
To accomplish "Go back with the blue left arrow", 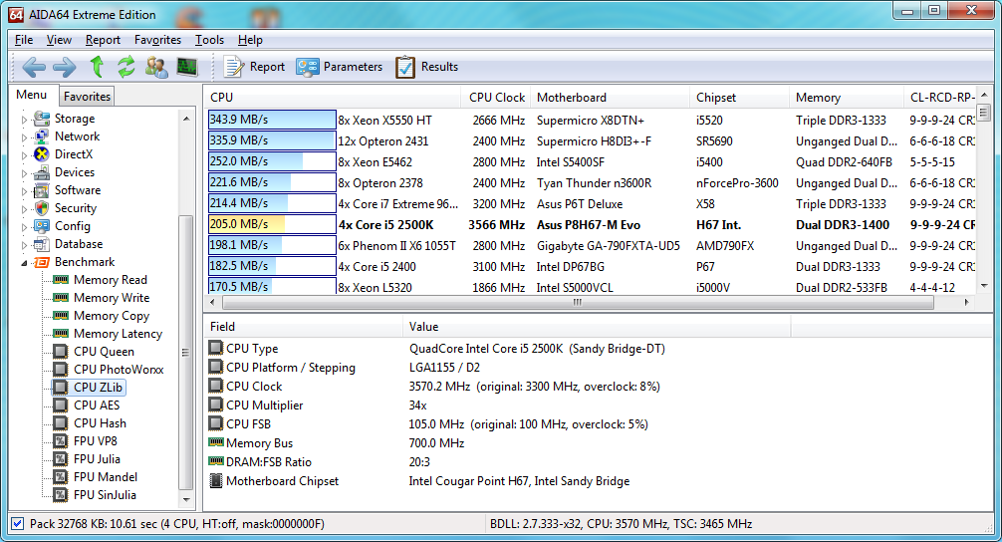I will [34, 67].
